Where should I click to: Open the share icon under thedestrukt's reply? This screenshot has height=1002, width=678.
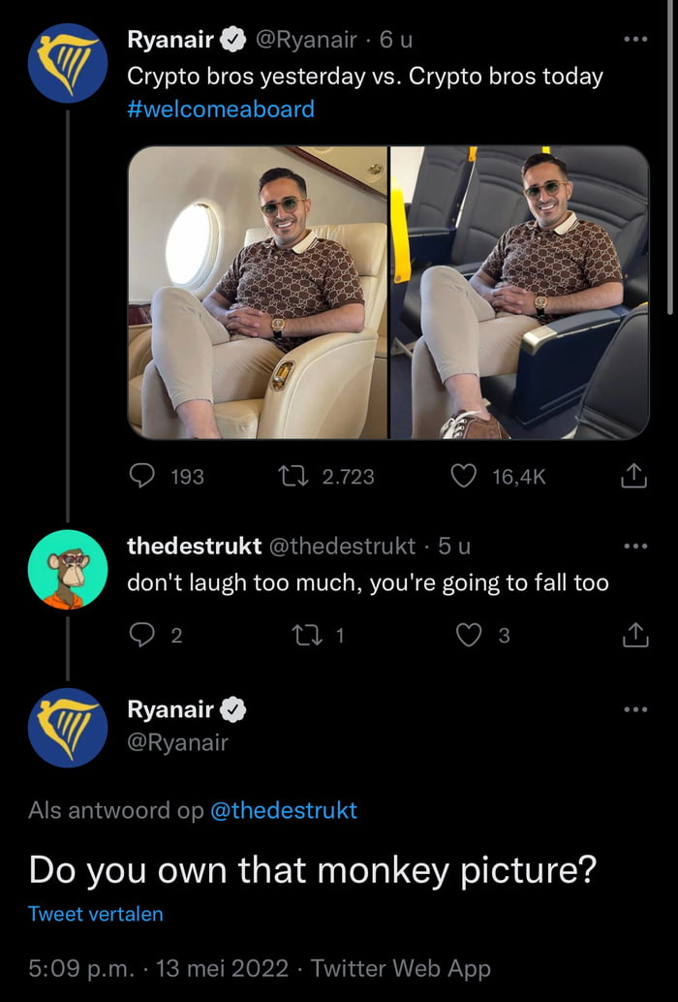click(x=635, y=635)
